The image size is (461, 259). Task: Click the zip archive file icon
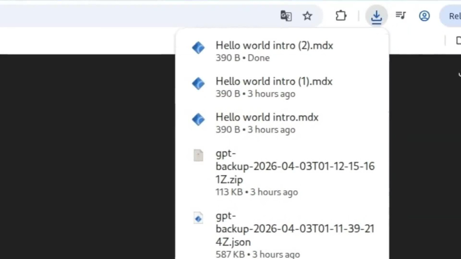[x=198, y=155]
